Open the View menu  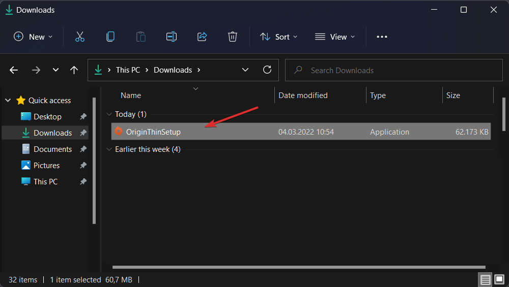pyautogui.click(x=335, y=37)
